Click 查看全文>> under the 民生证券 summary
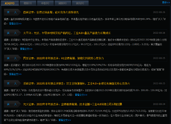The height and width of the screenshot is (124, 171). [15, 74]
